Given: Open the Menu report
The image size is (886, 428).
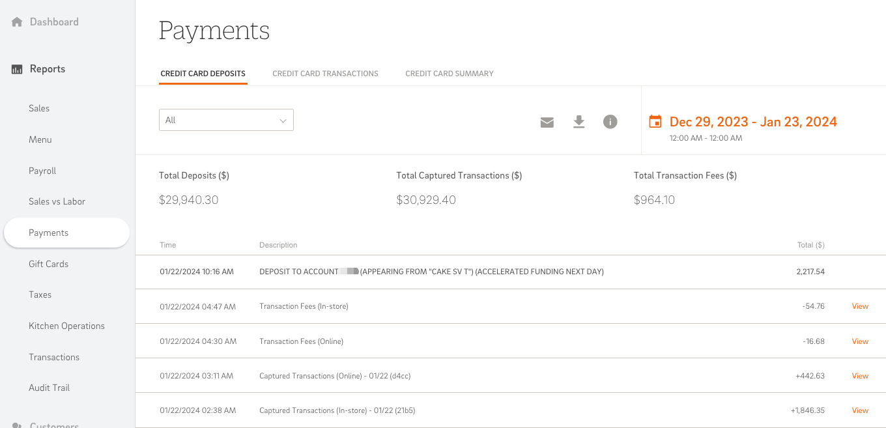Looking at the screenshot, I should pos(40,139).
